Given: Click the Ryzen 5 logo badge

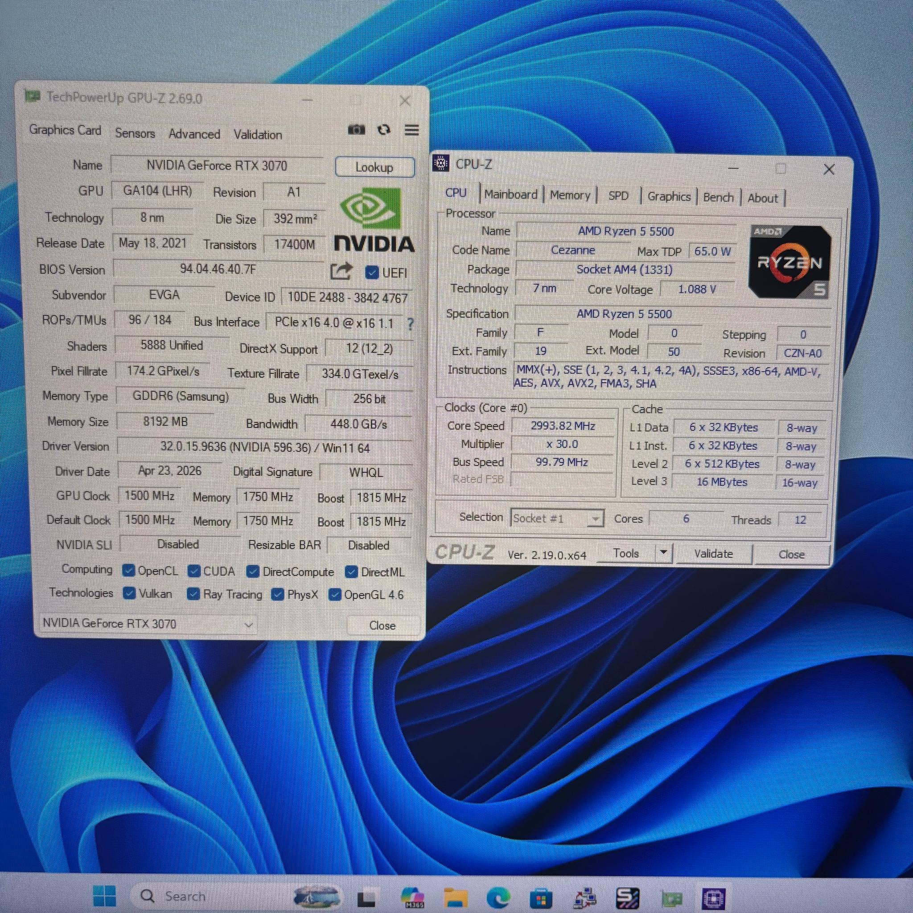Looking at the screenshot, I should pos(789,262).
